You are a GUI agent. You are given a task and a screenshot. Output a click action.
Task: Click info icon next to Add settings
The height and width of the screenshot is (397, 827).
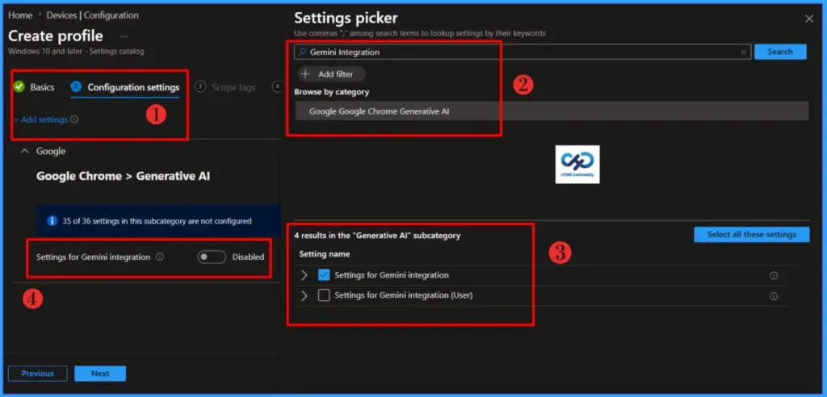(74, 119)
